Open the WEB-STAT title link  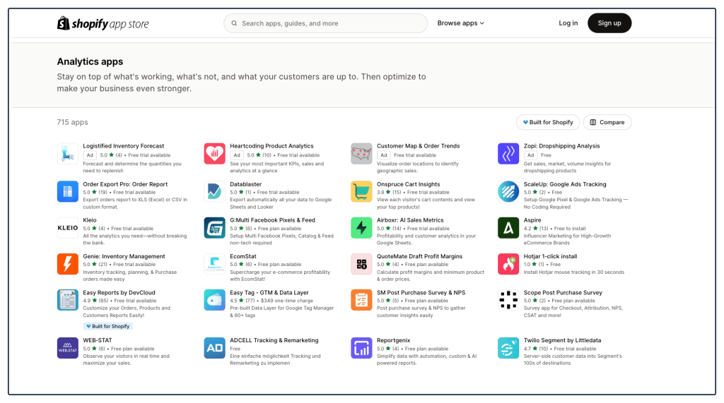(98, 340)
